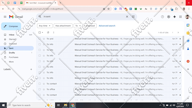Screen dimensions: 192x108
Task: Tick the checkbox for email to office
Action: (x=40, y=89)
